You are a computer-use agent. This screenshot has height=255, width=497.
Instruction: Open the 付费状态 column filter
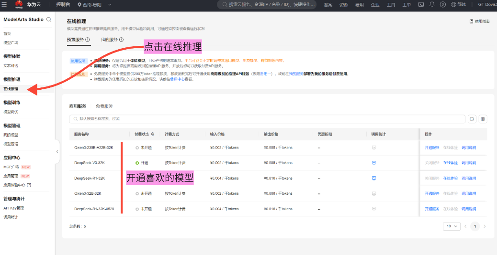pos(153,134)
